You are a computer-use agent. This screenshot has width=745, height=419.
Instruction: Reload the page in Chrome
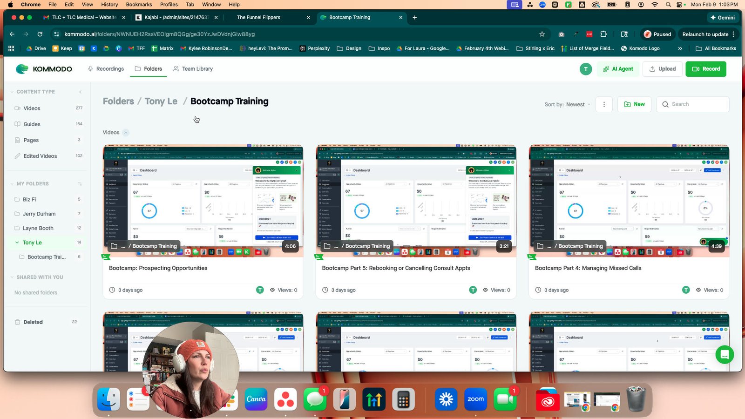pyautogui.click(x=40, y=34)
